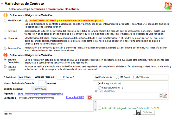Viewport: 172px width, 116px height.
Task: Select the Novación radio option
Action: coord(5,38)
